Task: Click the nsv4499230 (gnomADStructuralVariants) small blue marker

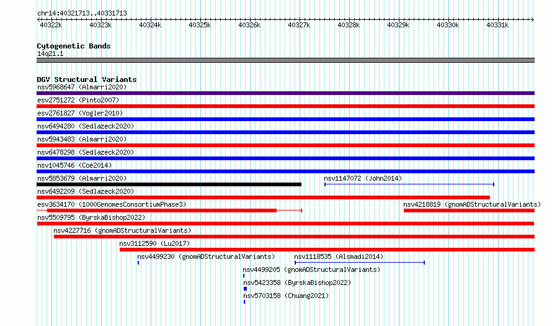Action: click(x=138, y=263)
